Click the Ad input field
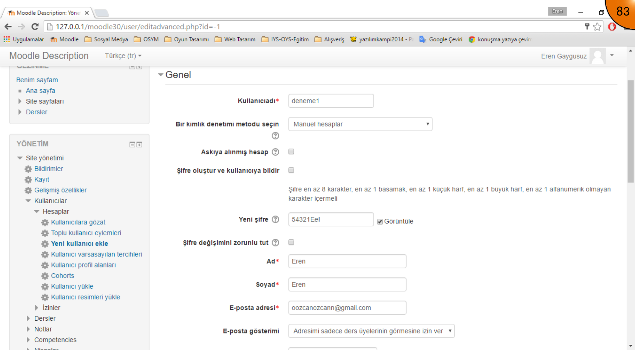Viewport: 635px width, 357px height. tap(347, 261)
